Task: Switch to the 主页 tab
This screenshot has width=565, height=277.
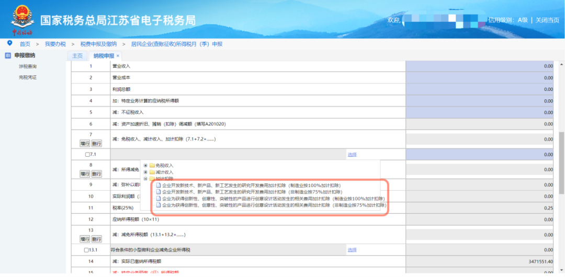Action: click(x=77, y=56)
